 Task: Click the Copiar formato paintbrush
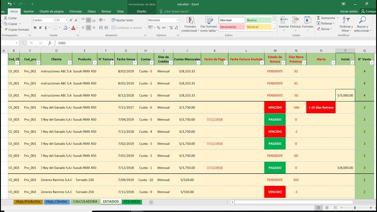pyautogui.click(x=6, y=29)
